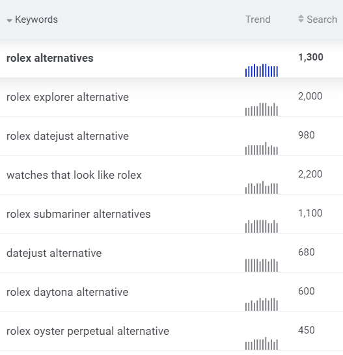Open trend chart for rolex daytona alternative
This screenshot has height=355, width=343.
point(262,304)
